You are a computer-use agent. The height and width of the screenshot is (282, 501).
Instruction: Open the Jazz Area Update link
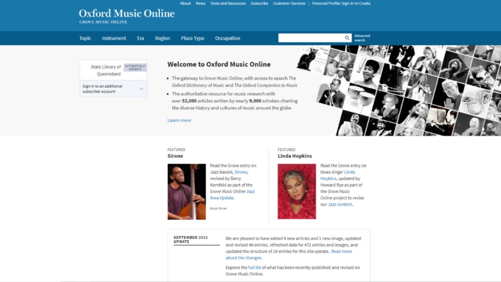(x=232, y=194)
